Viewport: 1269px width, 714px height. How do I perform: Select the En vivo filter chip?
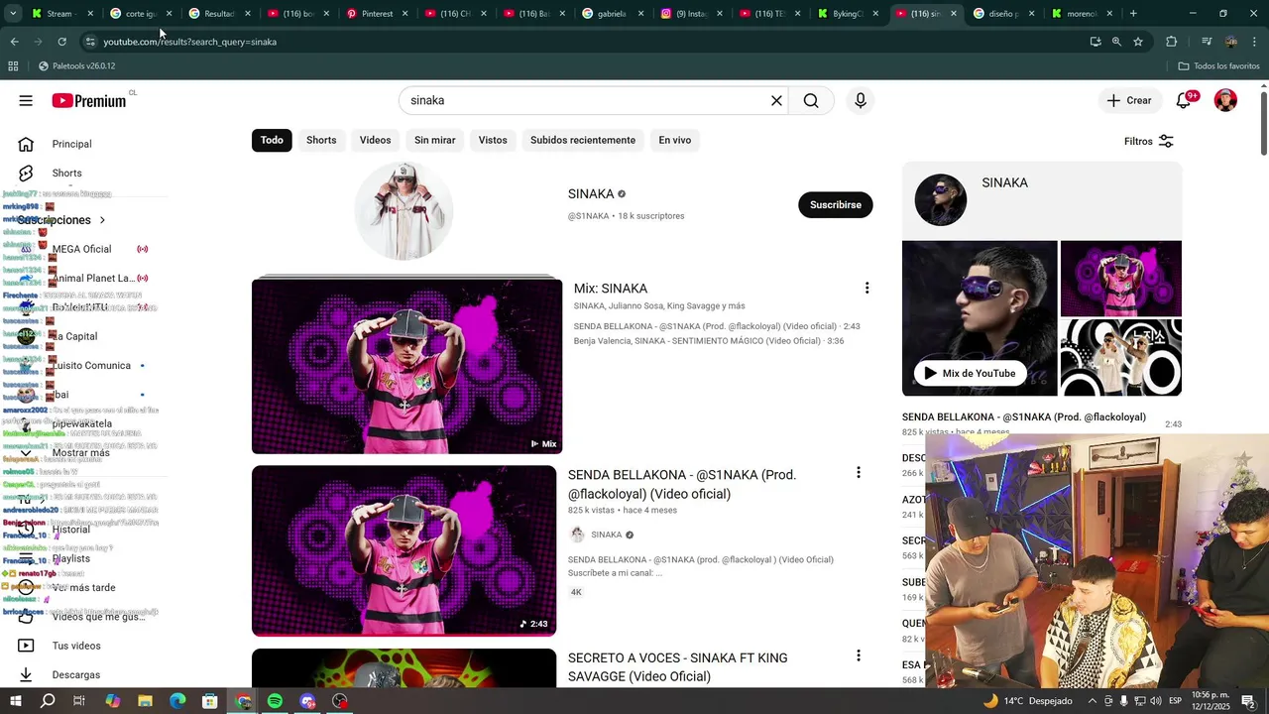point(675,140)
